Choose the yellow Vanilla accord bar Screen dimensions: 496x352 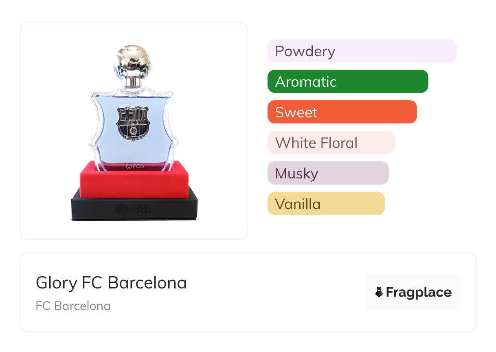point(326,204)
